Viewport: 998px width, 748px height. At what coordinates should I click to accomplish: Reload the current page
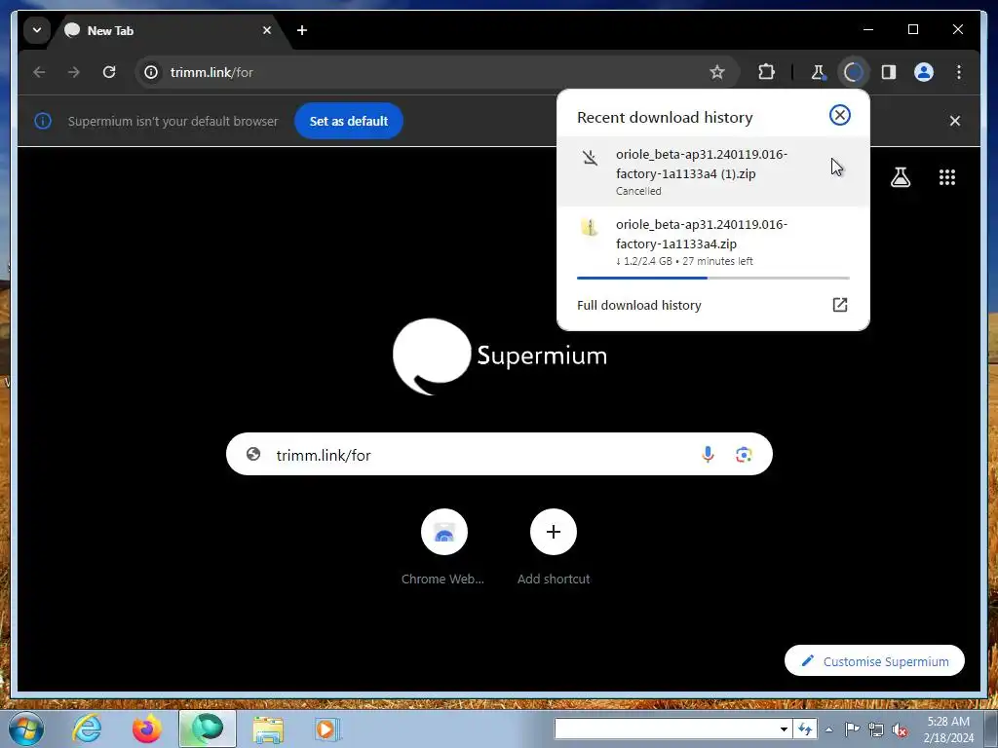109,72
